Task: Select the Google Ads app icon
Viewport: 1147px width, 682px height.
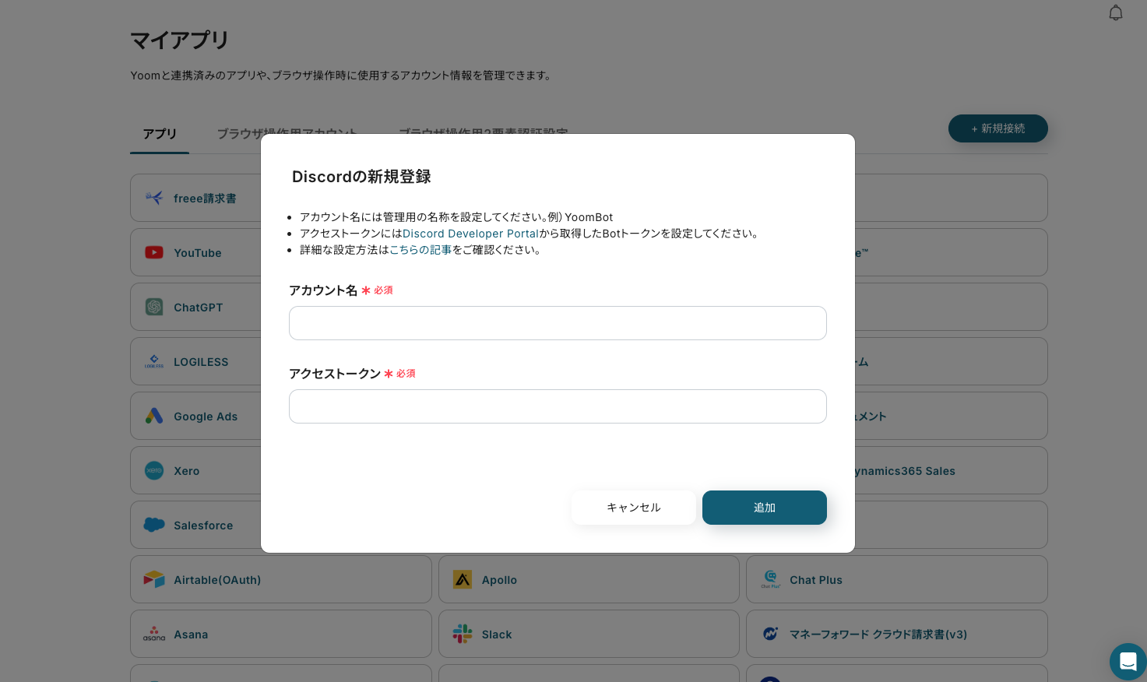Action: [154, 416]
